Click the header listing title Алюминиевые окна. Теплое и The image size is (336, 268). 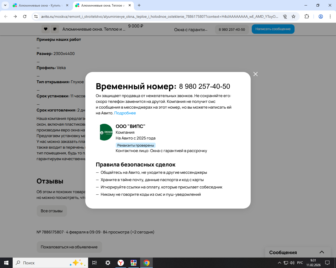94,29
